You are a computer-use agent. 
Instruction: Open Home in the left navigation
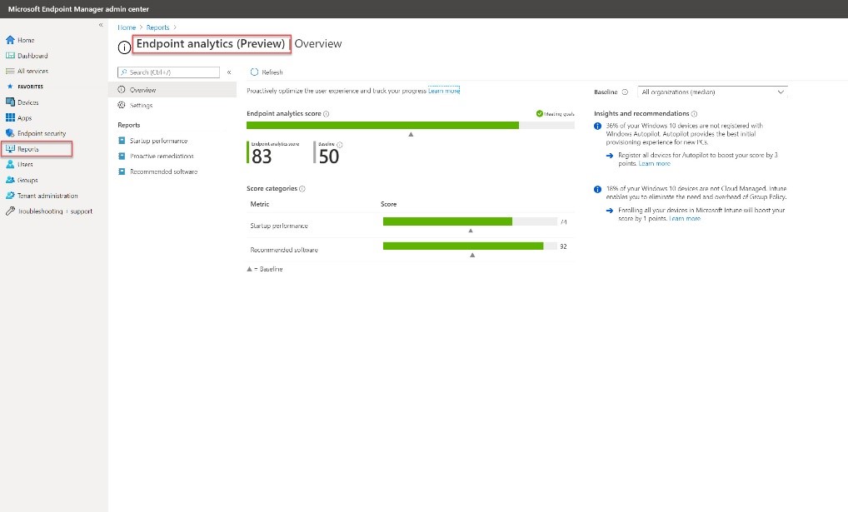coord(26,40)
